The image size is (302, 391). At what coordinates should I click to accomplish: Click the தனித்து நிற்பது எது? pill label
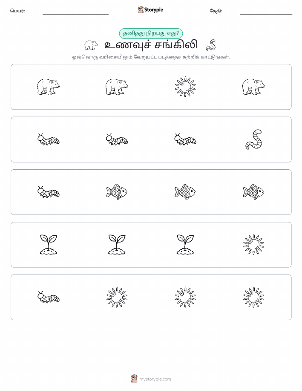tap(151, 33)
